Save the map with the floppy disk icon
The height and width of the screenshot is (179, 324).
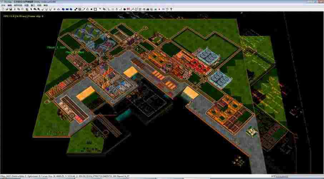point(11,9)
